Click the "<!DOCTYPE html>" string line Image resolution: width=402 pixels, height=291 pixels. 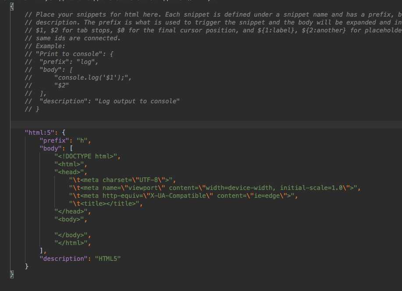click(x=87, y=156)
